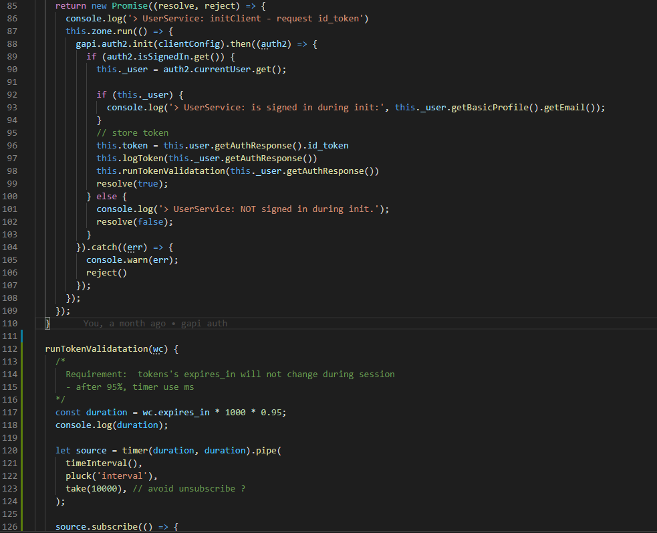Click the "return" keyword on line 85
The width and height of the screenshot is (657, 533).
(x=70, y=6)
